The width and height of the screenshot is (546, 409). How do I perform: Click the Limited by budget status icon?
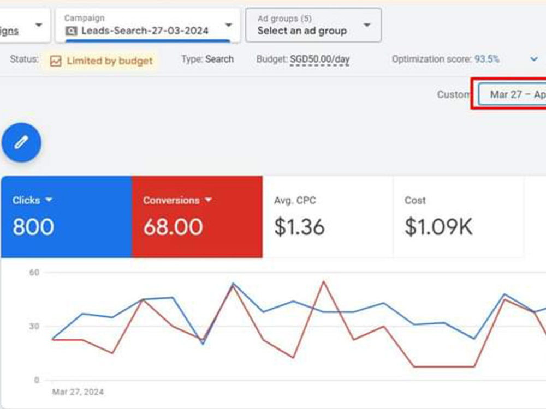tap(56, 61)
